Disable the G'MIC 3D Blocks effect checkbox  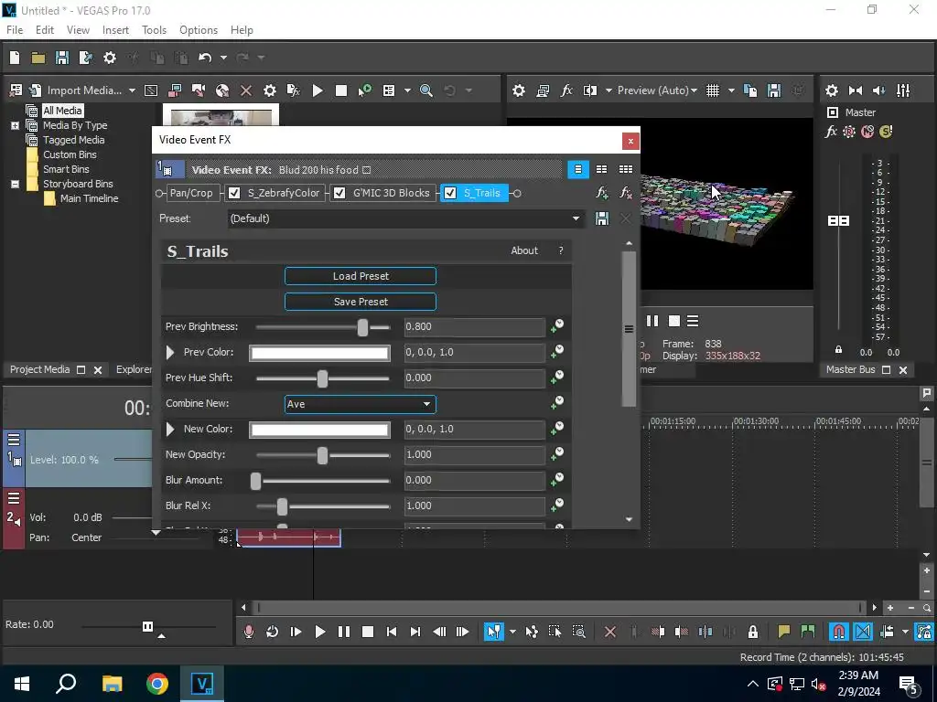coord(339,193)
